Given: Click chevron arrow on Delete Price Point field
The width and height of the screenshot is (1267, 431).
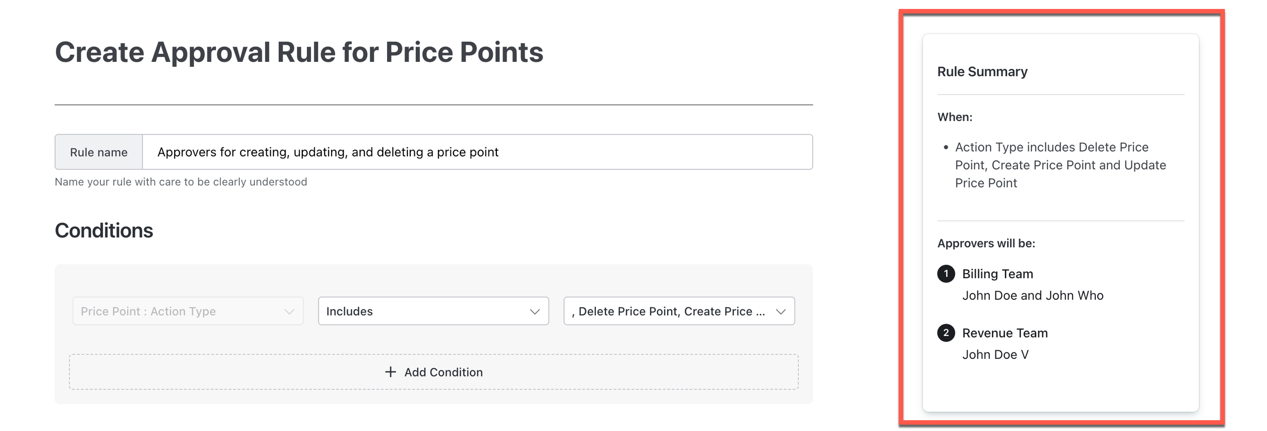Looking at the screenshot, I should [780, 311].
